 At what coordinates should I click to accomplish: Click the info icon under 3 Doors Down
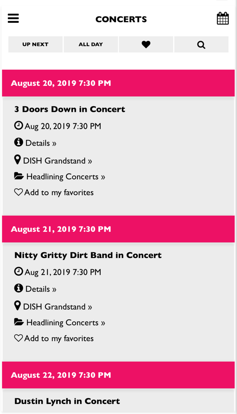(18, 142)
